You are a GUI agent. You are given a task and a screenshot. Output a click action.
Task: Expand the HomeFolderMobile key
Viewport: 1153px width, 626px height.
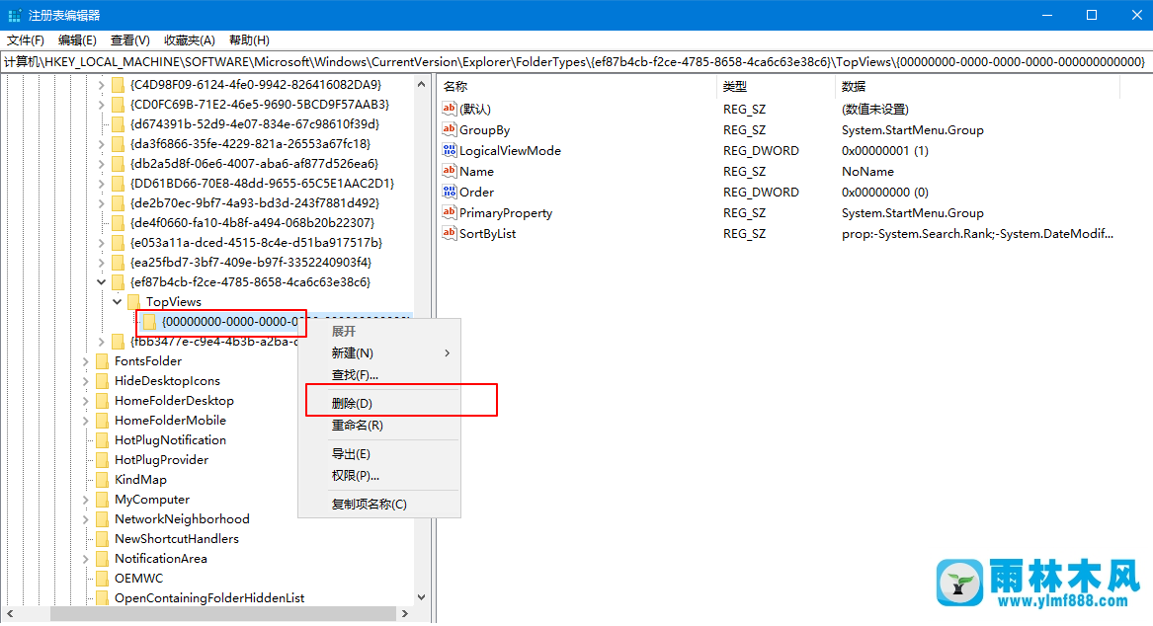point(86,421)
